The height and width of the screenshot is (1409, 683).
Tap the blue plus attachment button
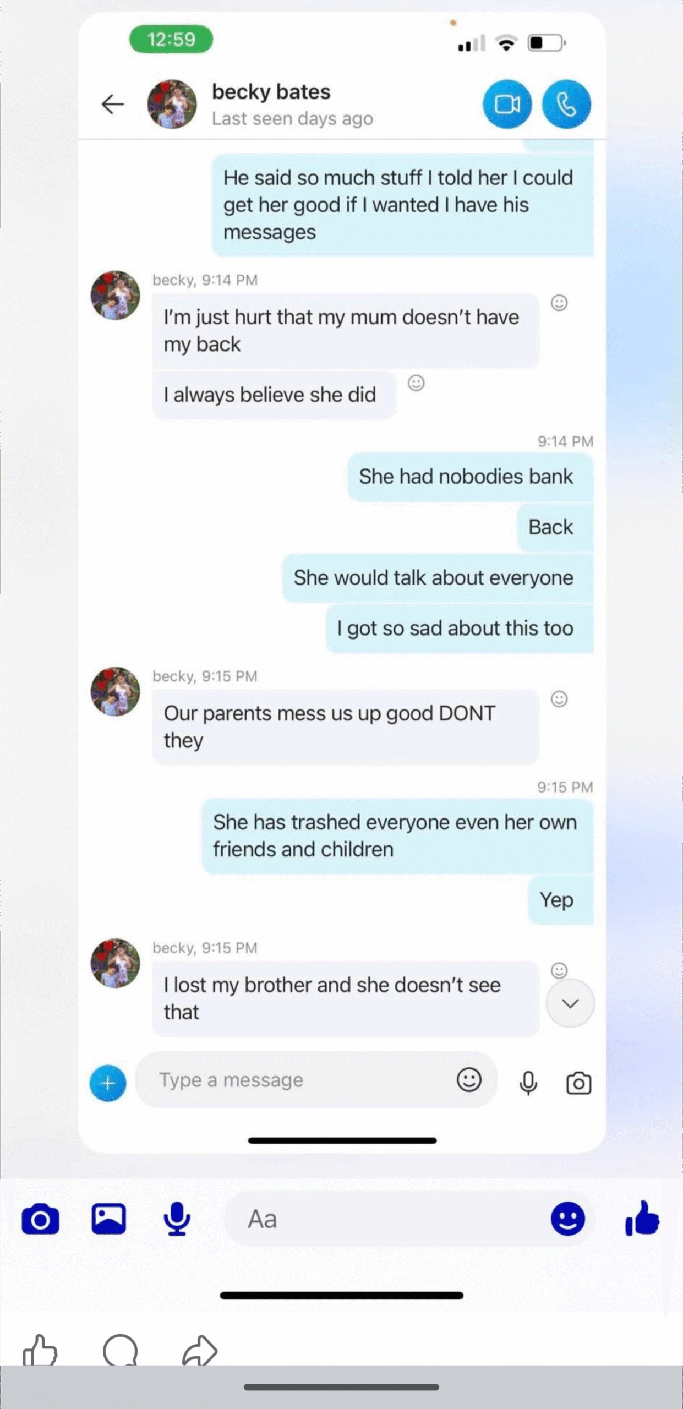click(x=108, y=1083)
